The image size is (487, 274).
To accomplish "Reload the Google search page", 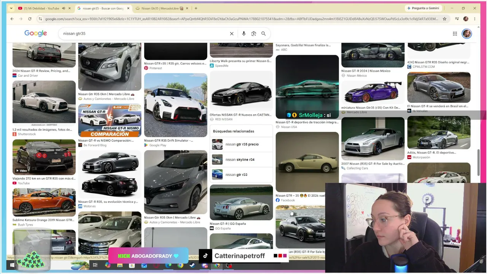I will click(30, 19).
